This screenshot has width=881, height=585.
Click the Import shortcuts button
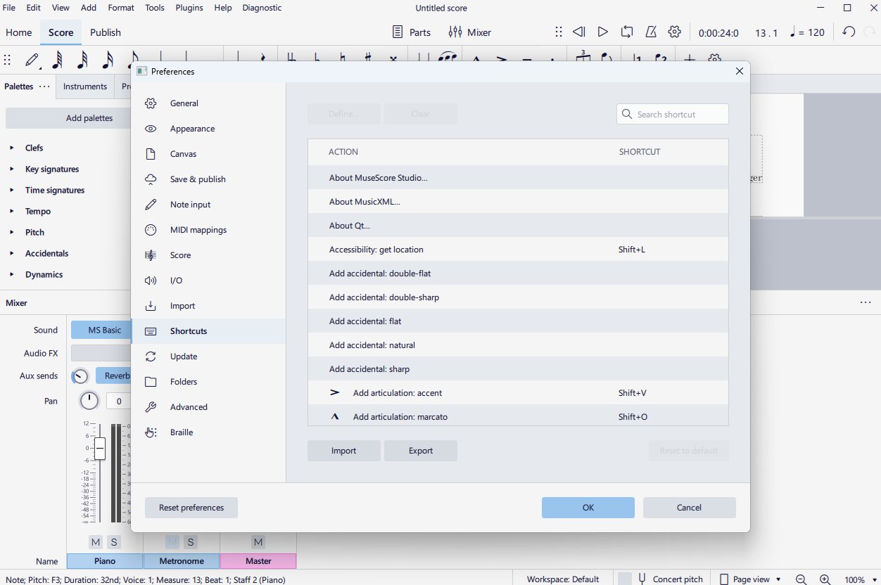(344, 451)
